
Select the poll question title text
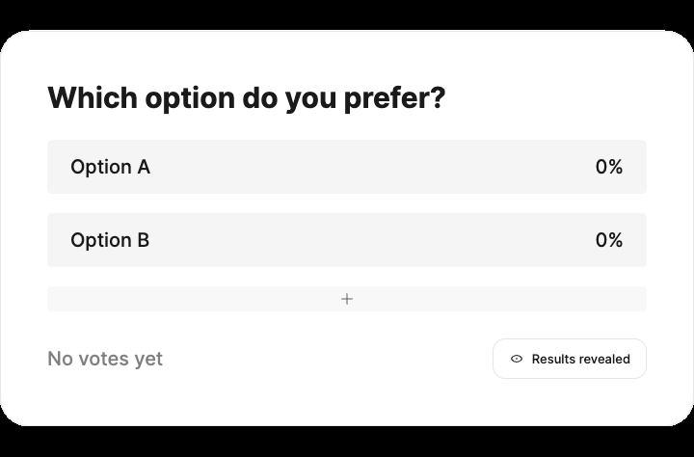click(246, 98)
